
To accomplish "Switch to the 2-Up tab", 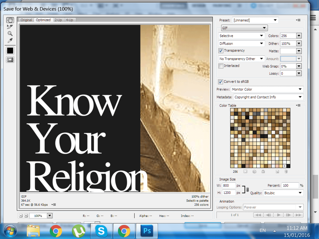I will [x=58, y=20].
